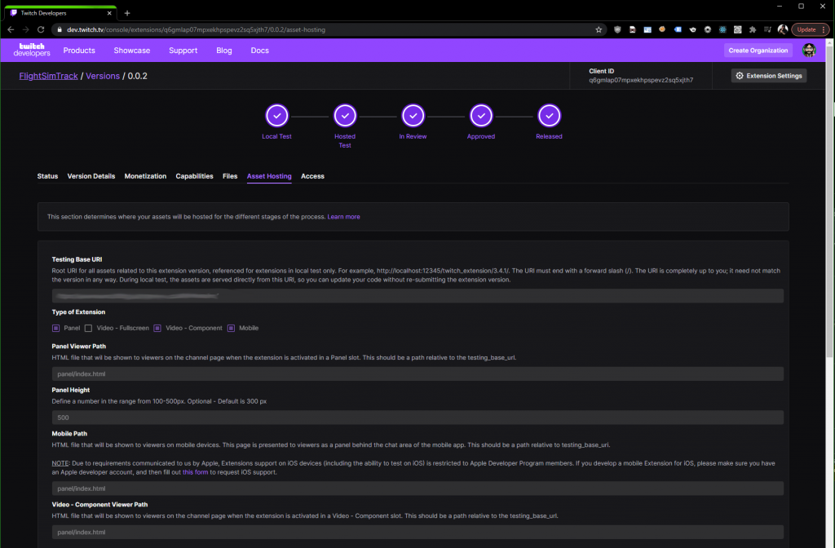Select the Client ID value text
The width and height of the screenshot is (835, 548).
point(641,81)
